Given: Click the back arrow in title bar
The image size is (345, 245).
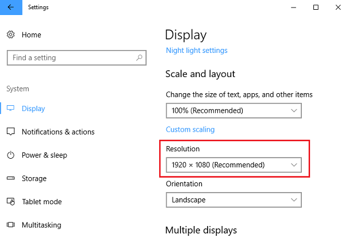Looking at the screenshot, I should coord(10,7).
